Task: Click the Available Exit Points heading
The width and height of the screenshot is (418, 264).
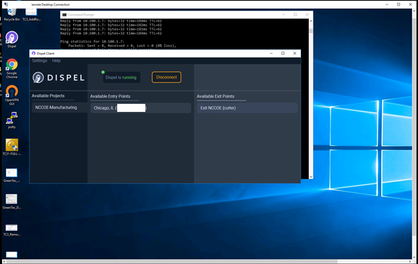Action: point(216,96)
